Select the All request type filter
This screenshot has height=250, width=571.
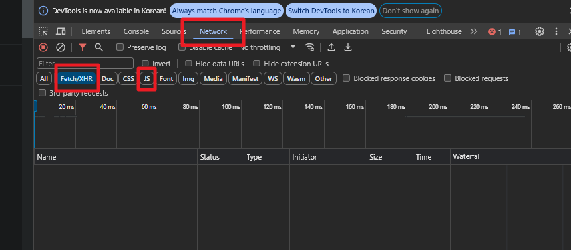pyautogui.click(x=44, y=78)
